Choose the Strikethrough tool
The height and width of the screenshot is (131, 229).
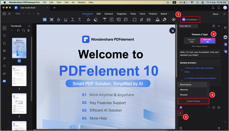point(58,20)
